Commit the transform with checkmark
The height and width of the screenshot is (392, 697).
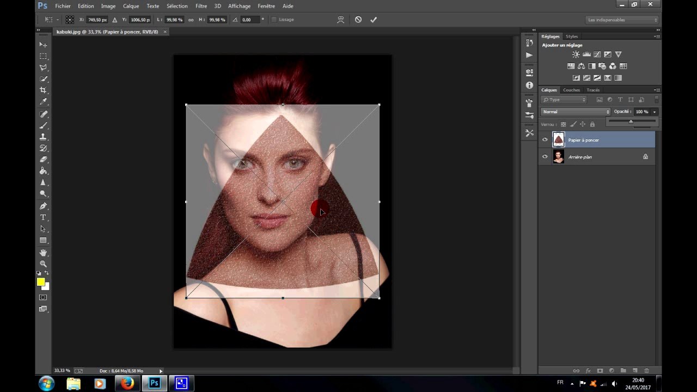pos(374,20)
